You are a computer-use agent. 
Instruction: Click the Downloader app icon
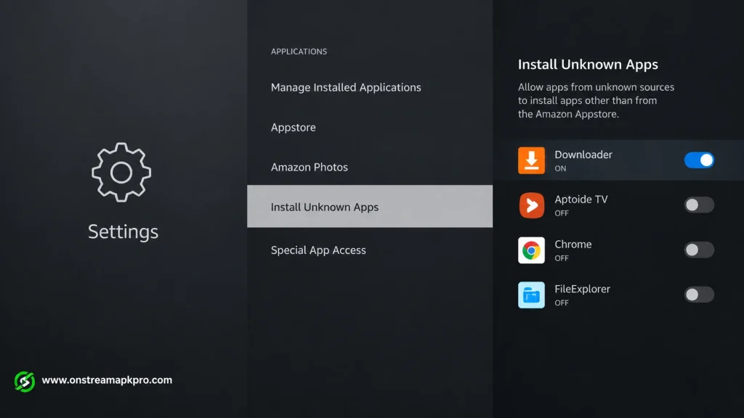pyautogui.click(x=531, y=160)
